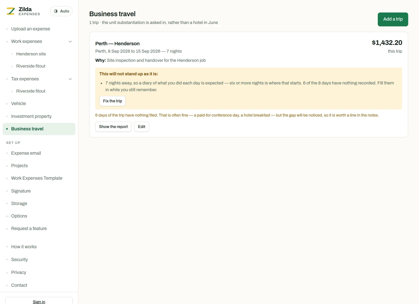This screenshot has height=304, width=419.
Task: Go to the Vehicle section
Action: pos(19,104)
